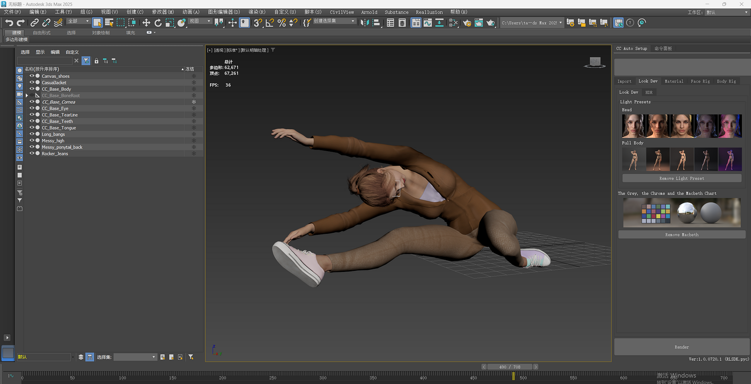Viewport: 751px width, 384px height.
Task: Click the lock icon in Scene Explorer
Action: pyautogui.click(x=97, y=61)
